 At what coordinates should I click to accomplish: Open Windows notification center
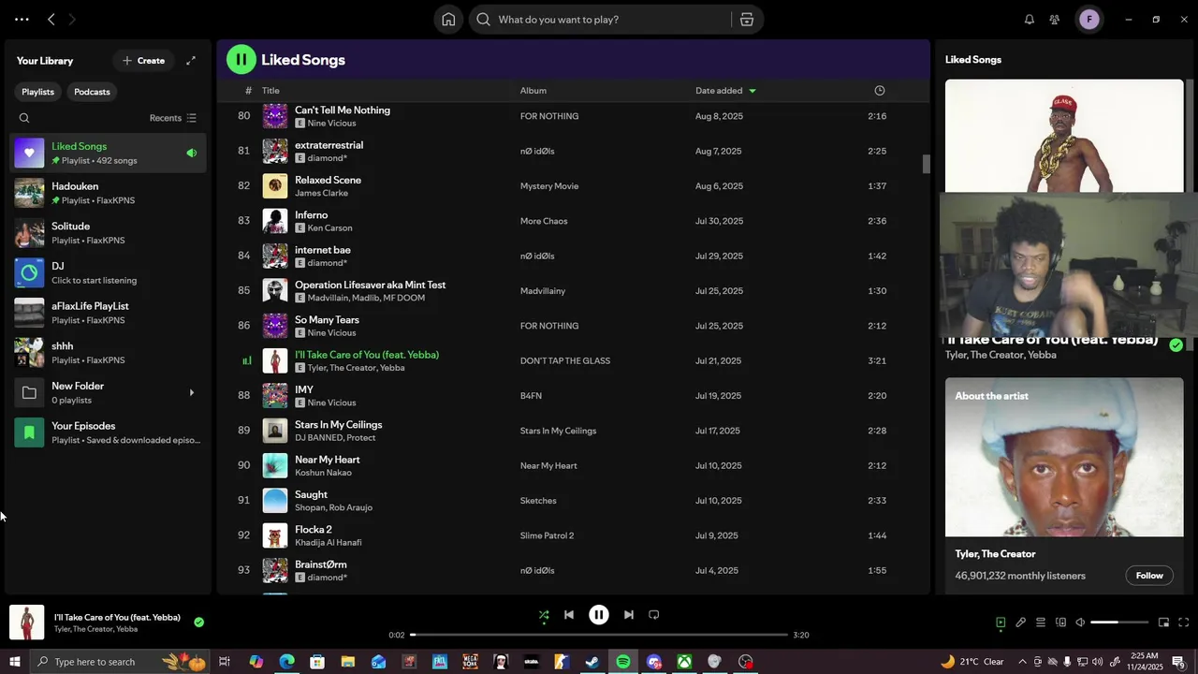[1178, 662]
